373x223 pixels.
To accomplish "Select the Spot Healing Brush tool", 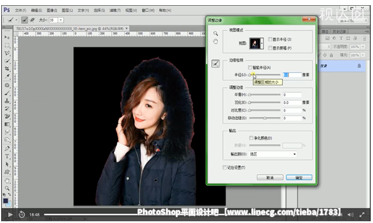I will coord(7,85).
